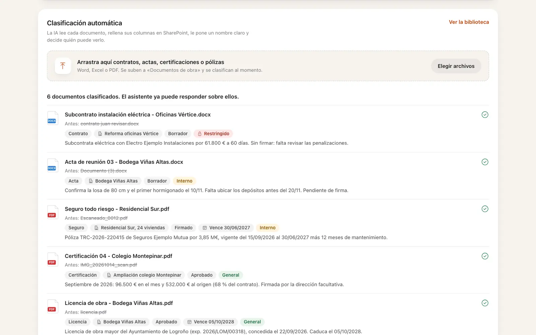The image size is (536, 335).
Task: Click the Certificación tag
Action: coord(82,275)
